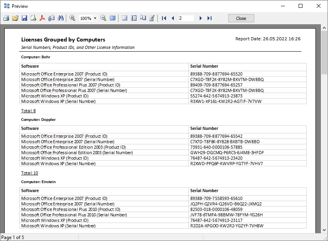The image size is (328, 241).
Task: Click product ID 76487-642-5674913-23117
Action: pyautogui.click(x=216, y=220)
